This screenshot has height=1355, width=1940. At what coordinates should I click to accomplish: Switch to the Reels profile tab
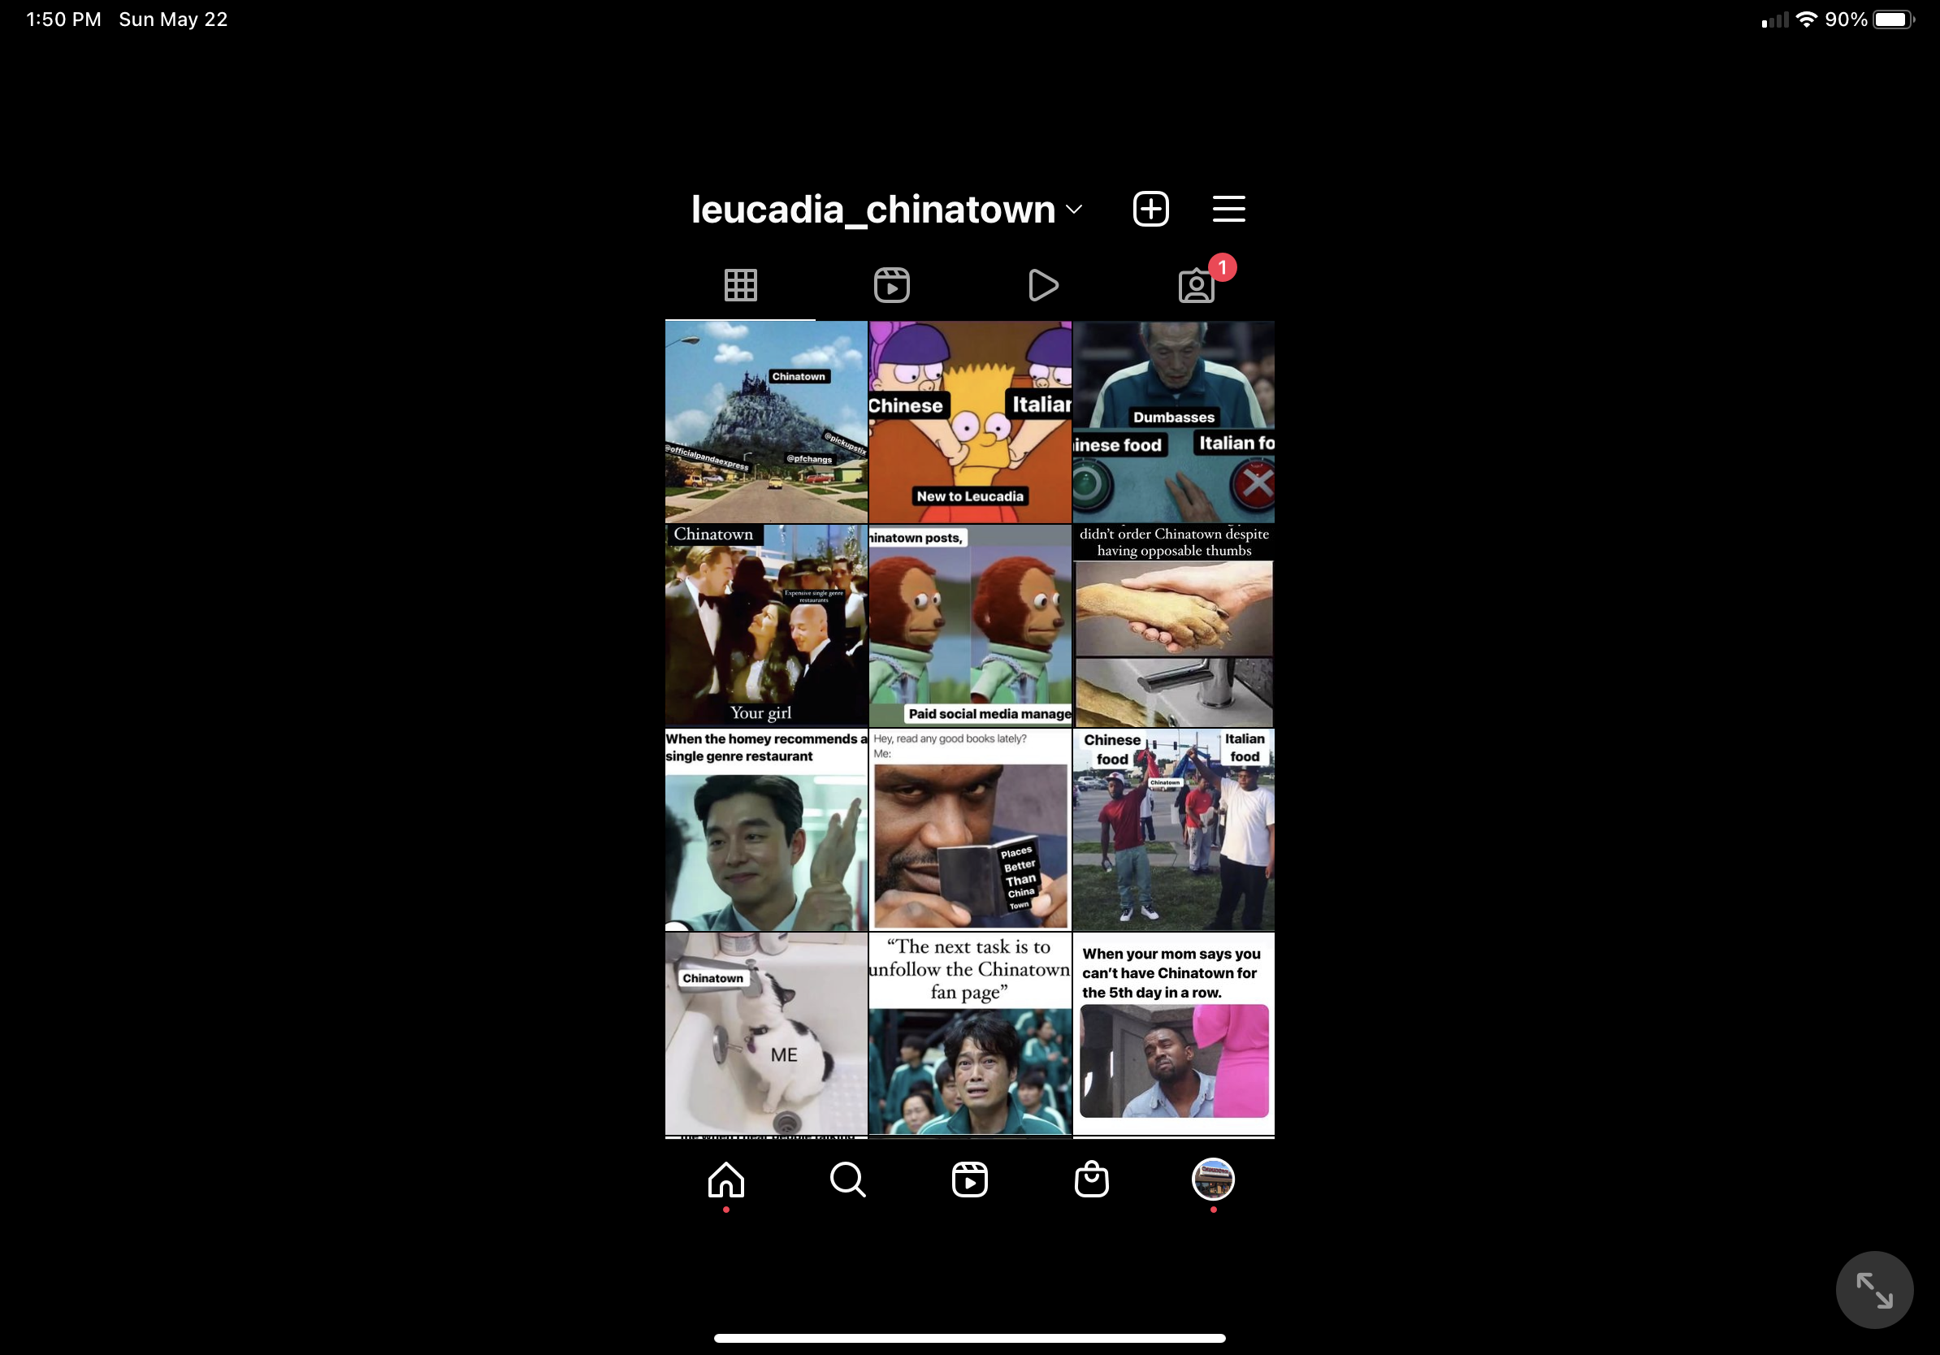coord(891,285)
